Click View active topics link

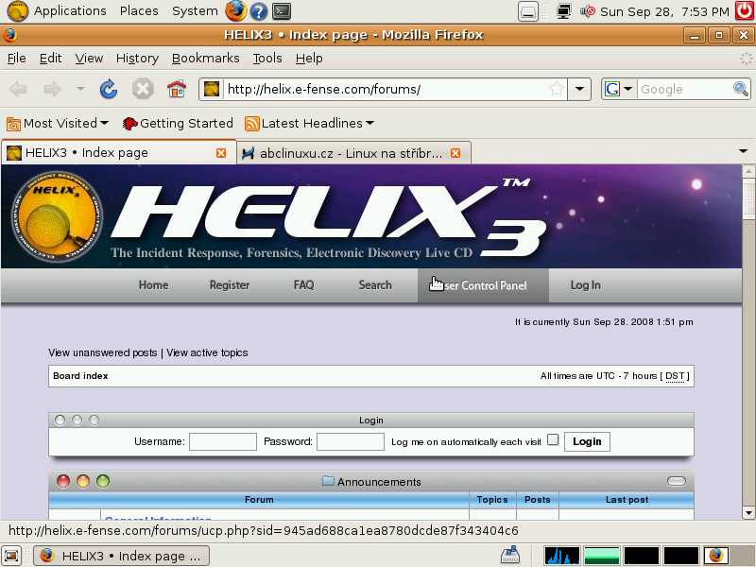207,352
